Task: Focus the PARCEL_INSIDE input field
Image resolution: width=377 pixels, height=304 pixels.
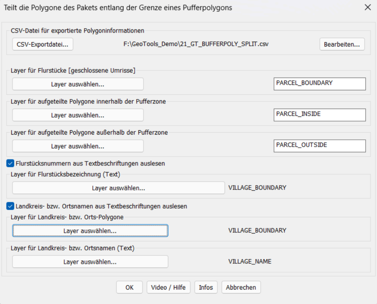Action: point(319,114)
